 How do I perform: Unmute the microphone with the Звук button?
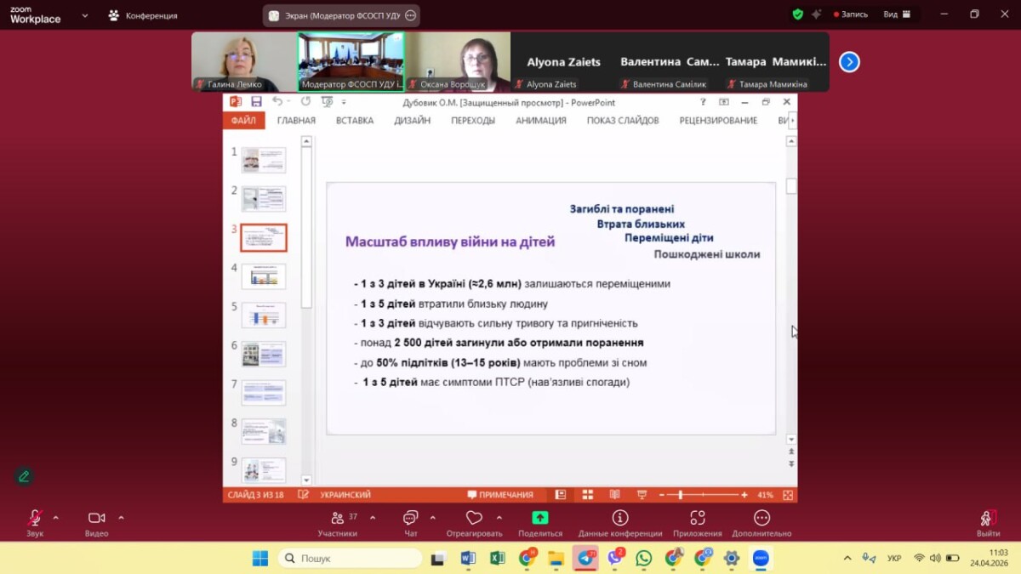[x=35, y=519]
